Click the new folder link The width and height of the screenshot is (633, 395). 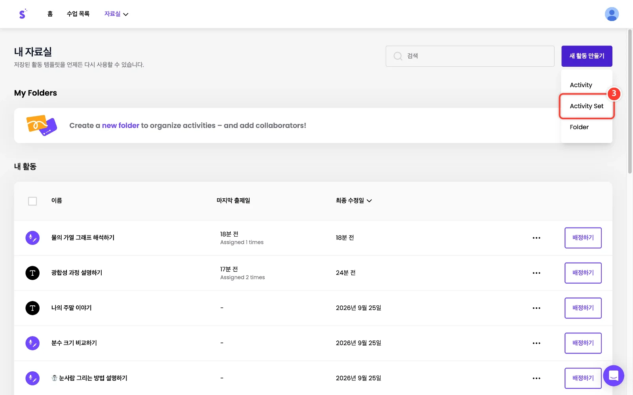121,126
